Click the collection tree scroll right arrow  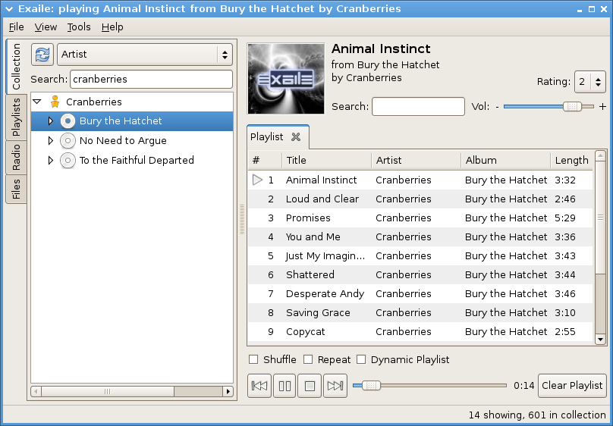click(228, 391)
